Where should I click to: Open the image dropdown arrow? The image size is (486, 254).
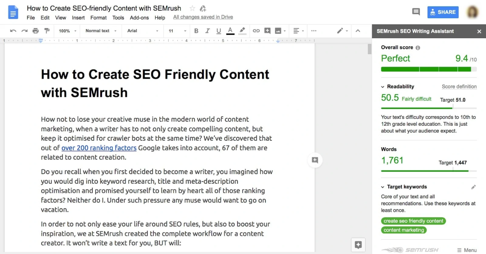click(x=285, y=31)
